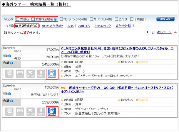Click the 87,000円 travel price
The width and height of the screenshot is (179, 132).
[x=53, y=50]
